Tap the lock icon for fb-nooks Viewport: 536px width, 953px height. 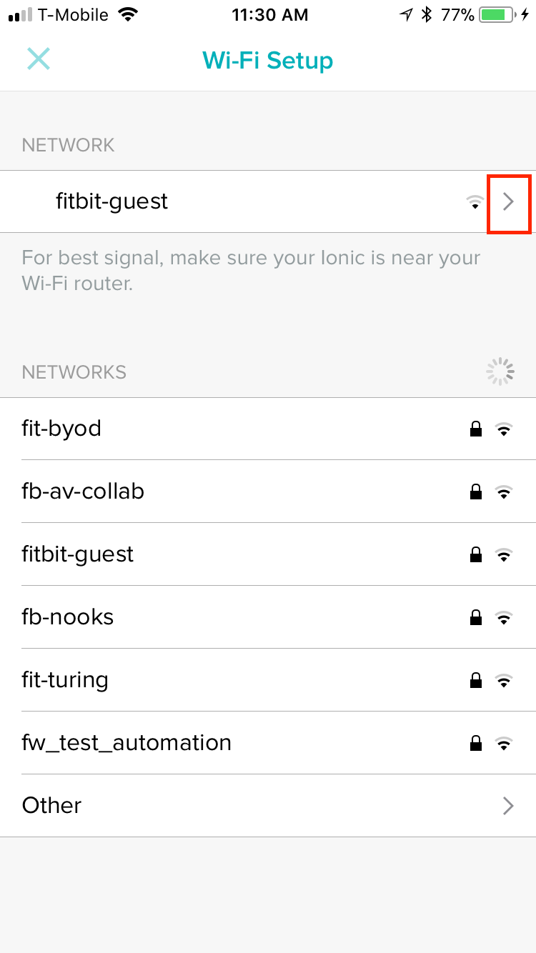(475, 618)
